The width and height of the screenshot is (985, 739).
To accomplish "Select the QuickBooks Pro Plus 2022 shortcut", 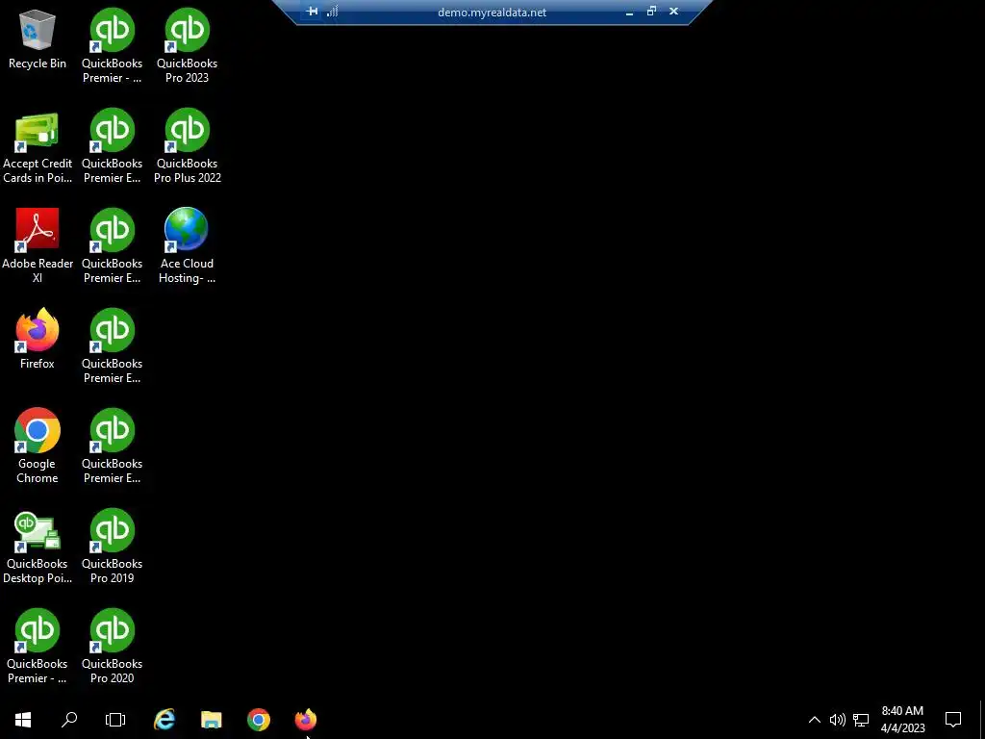I will pyautogui.click(x=187, y=146).
